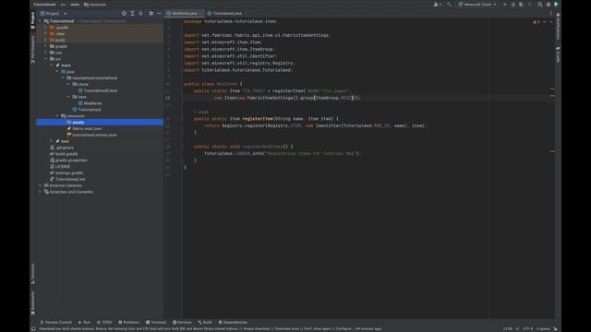The width and height of the screenshot is (591, 332).
Task: Collapse the src folder
Action: (45, 59)
